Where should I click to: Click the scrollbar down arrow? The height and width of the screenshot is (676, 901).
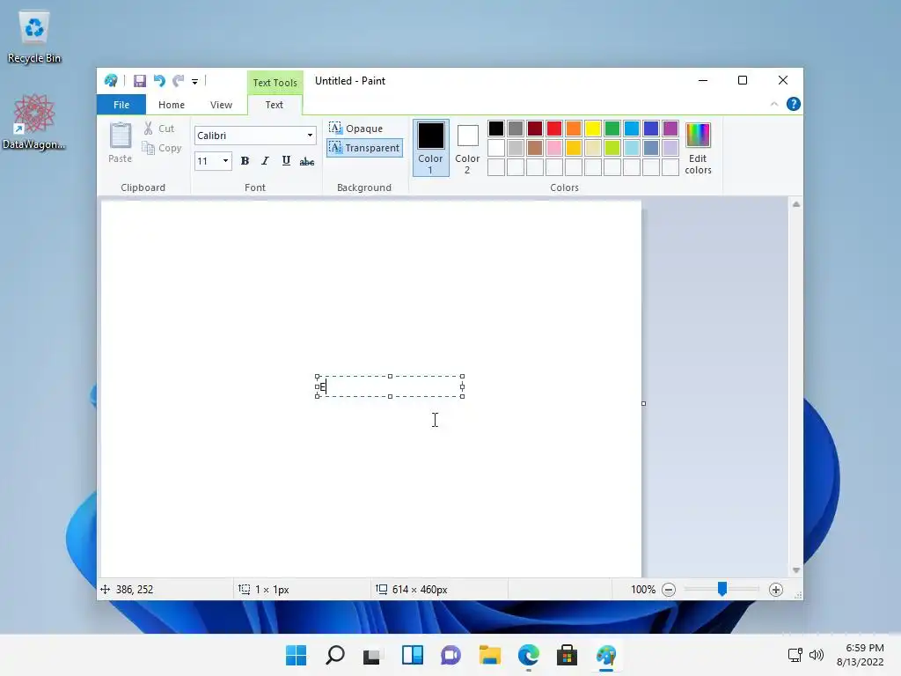pyautogui.click(x=795, y=570)
